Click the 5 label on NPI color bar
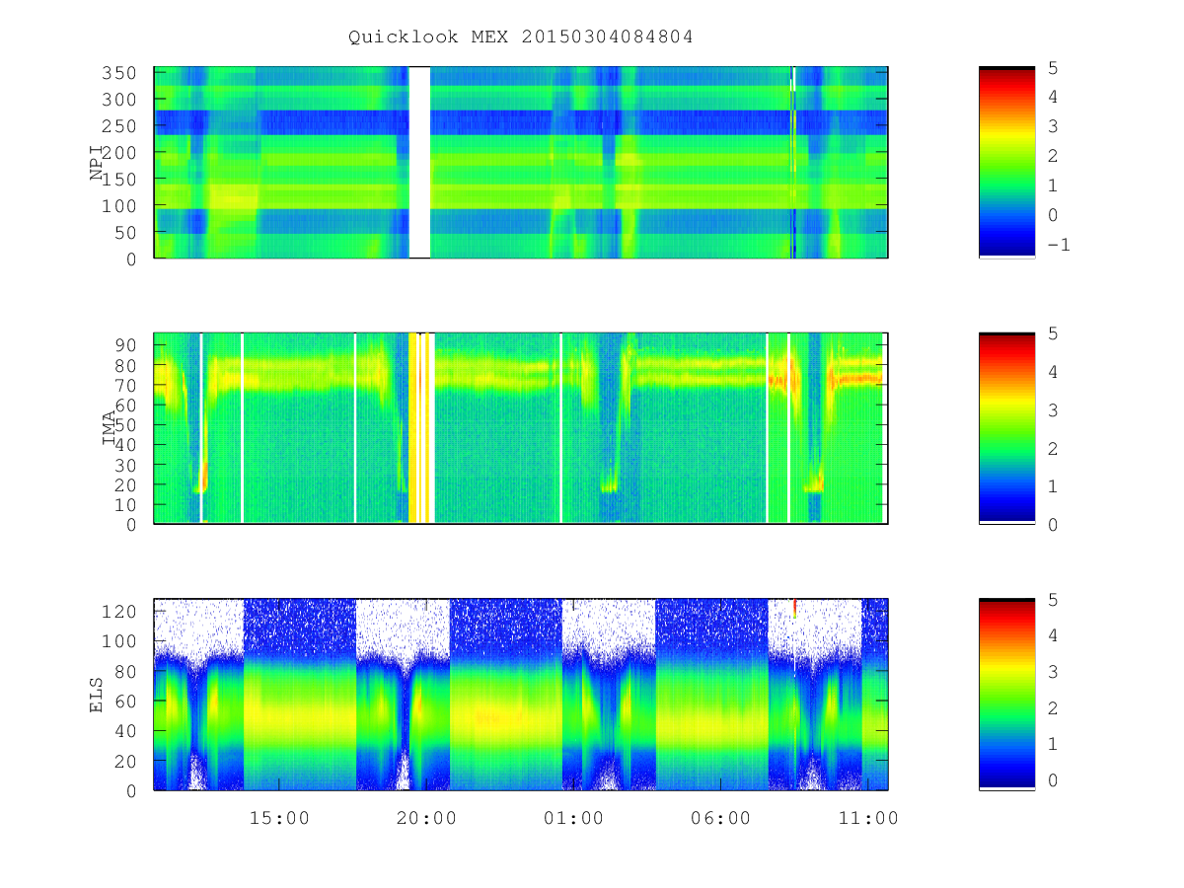This screenshot has width=1184, height=888. pos(1053,67)
